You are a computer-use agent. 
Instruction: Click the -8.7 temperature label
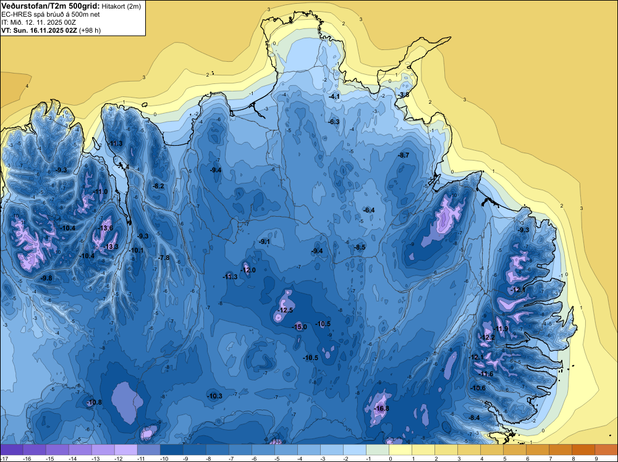coord(404,155)
